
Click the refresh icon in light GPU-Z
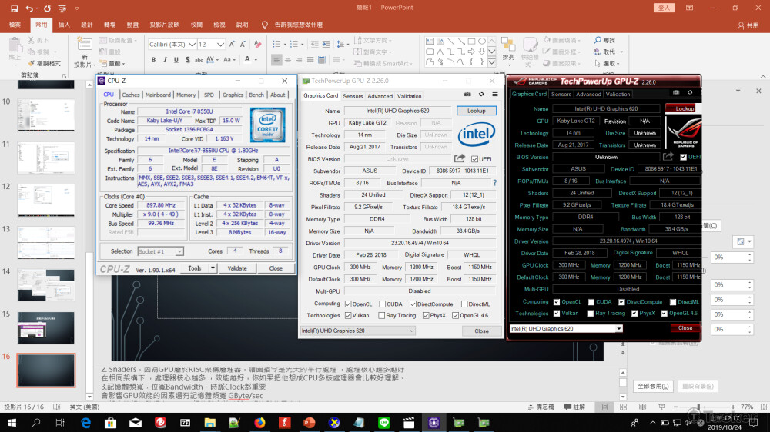pos(480,95)
